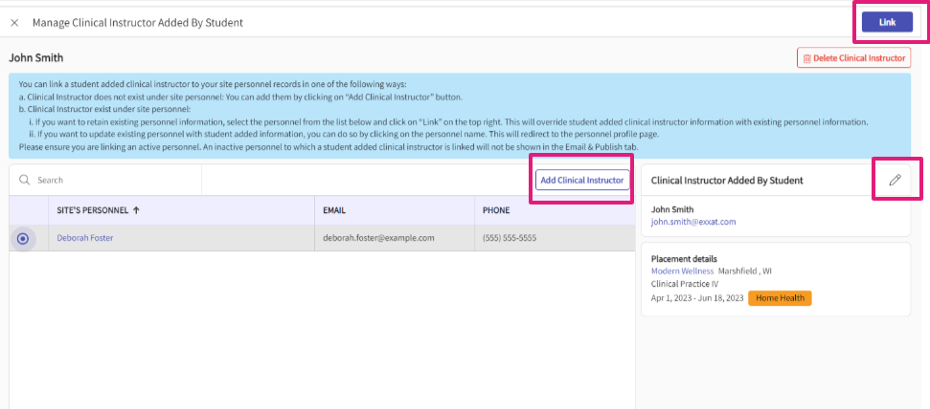Image resolution: width=930 pixels, height=409 pixels.
Task: Click deborah.foster@example.com table cell
Action: [x=378, y=238]
